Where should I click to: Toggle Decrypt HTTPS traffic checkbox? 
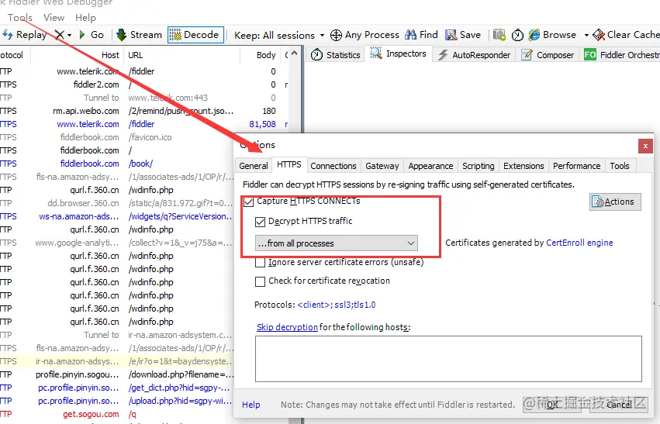(x=260, y=222)
